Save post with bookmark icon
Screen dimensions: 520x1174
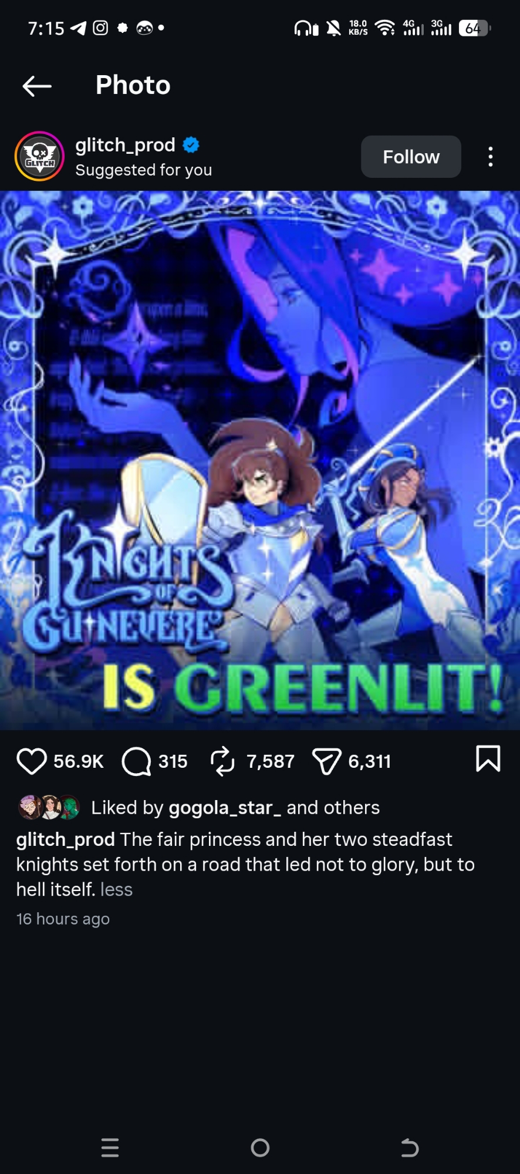(x=488, y=758)
